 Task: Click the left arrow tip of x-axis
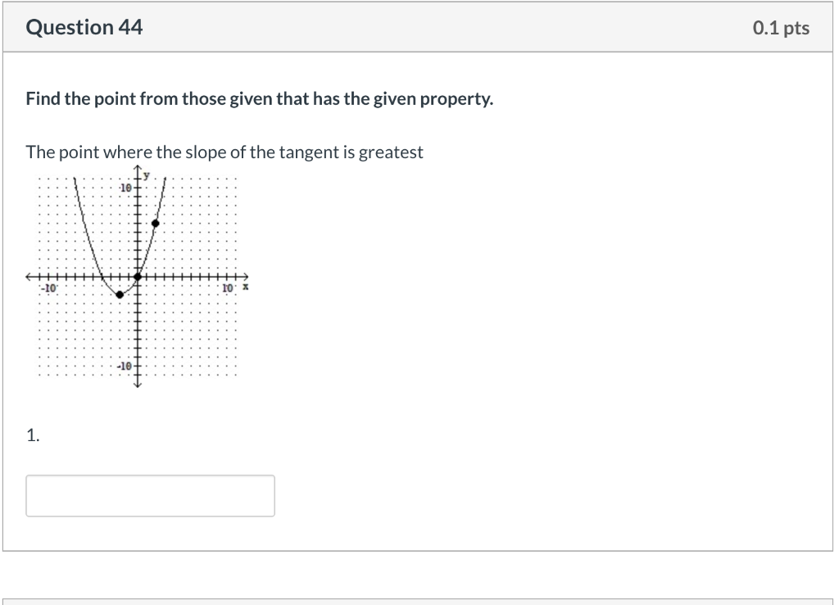point(29,276)
